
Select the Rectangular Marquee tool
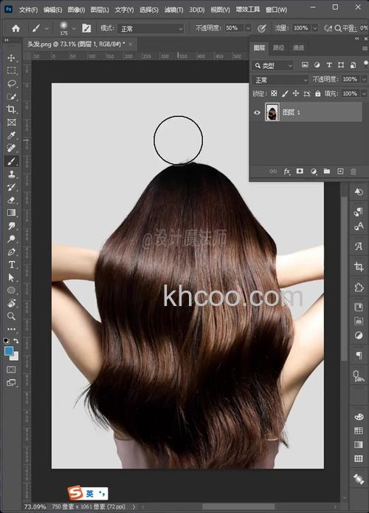[x=11, y=71]
